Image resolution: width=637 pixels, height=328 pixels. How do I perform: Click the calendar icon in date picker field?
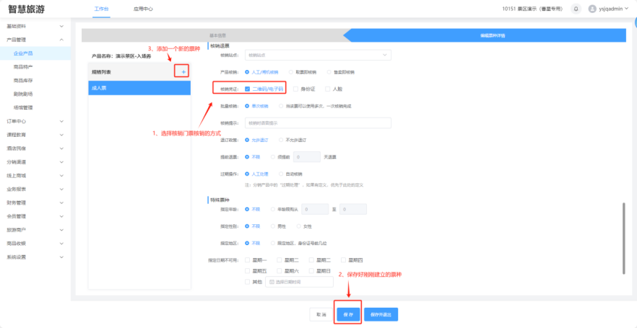pos(271,281)
